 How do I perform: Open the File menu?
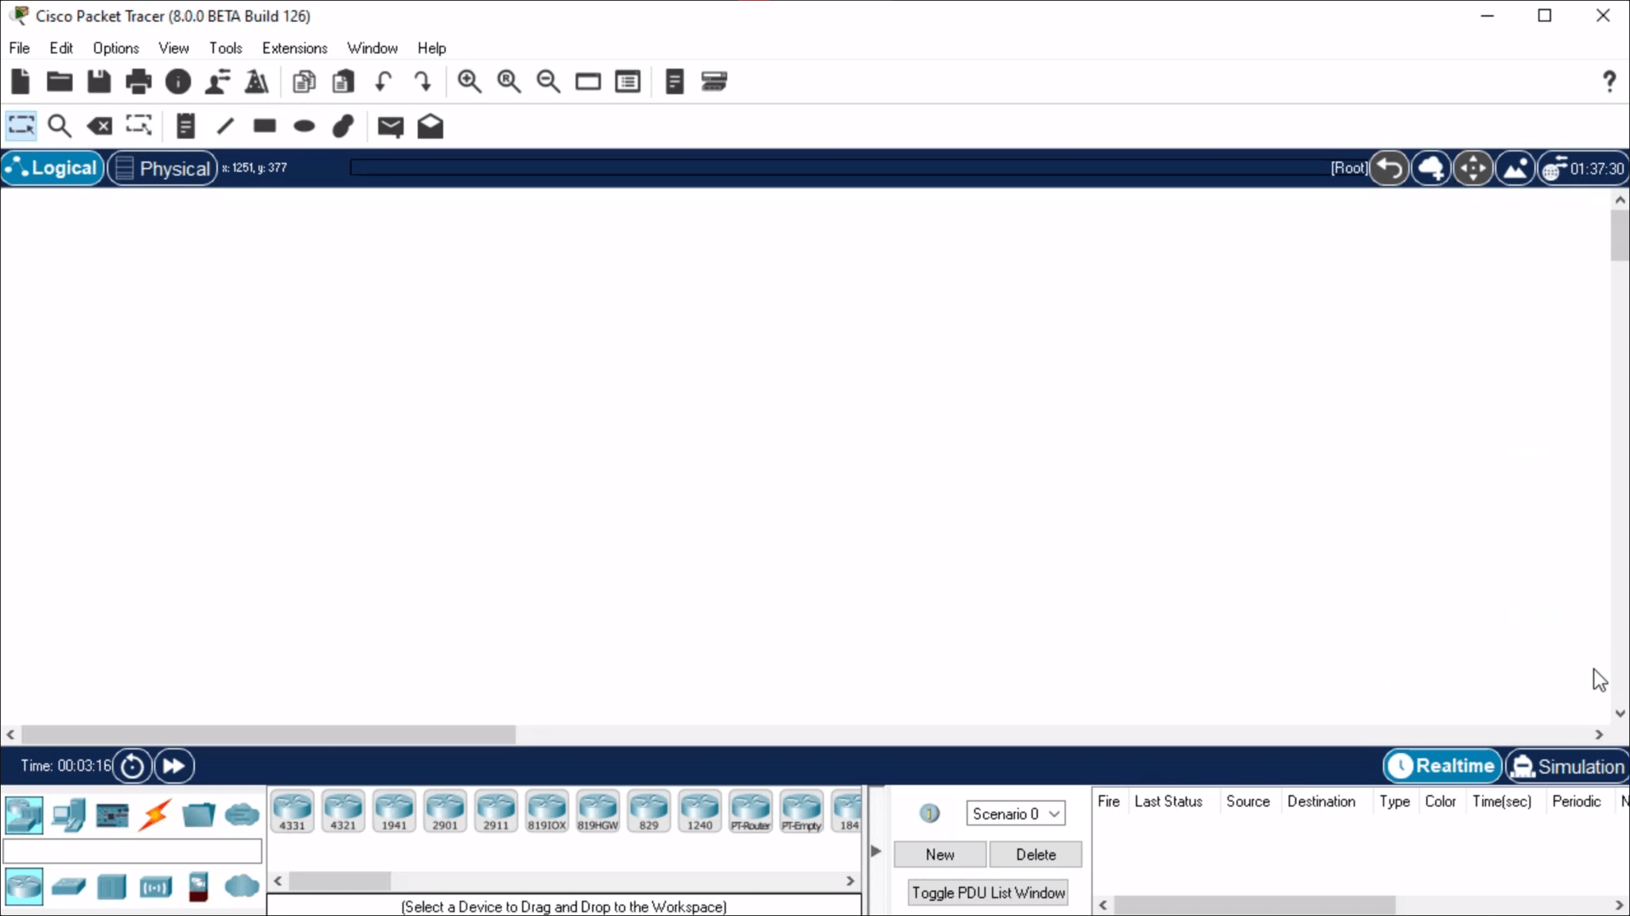click(x=18, y=48)
